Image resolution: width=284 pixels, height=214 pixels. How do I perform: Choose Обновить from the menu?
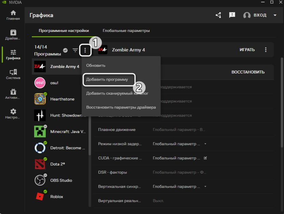[121, 65]
